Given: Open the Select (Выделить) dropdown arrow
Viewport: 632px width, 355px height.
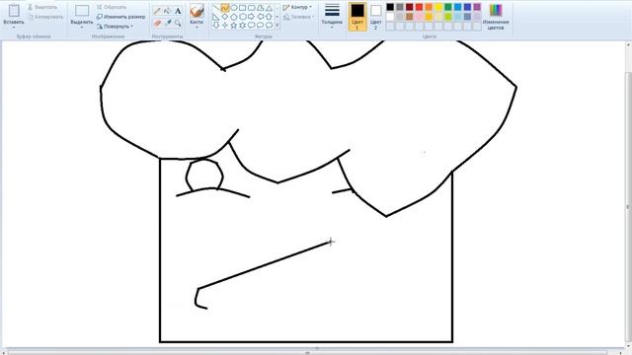Looking at the screenshot, I should pyautogui.click(x=82, y=28).
